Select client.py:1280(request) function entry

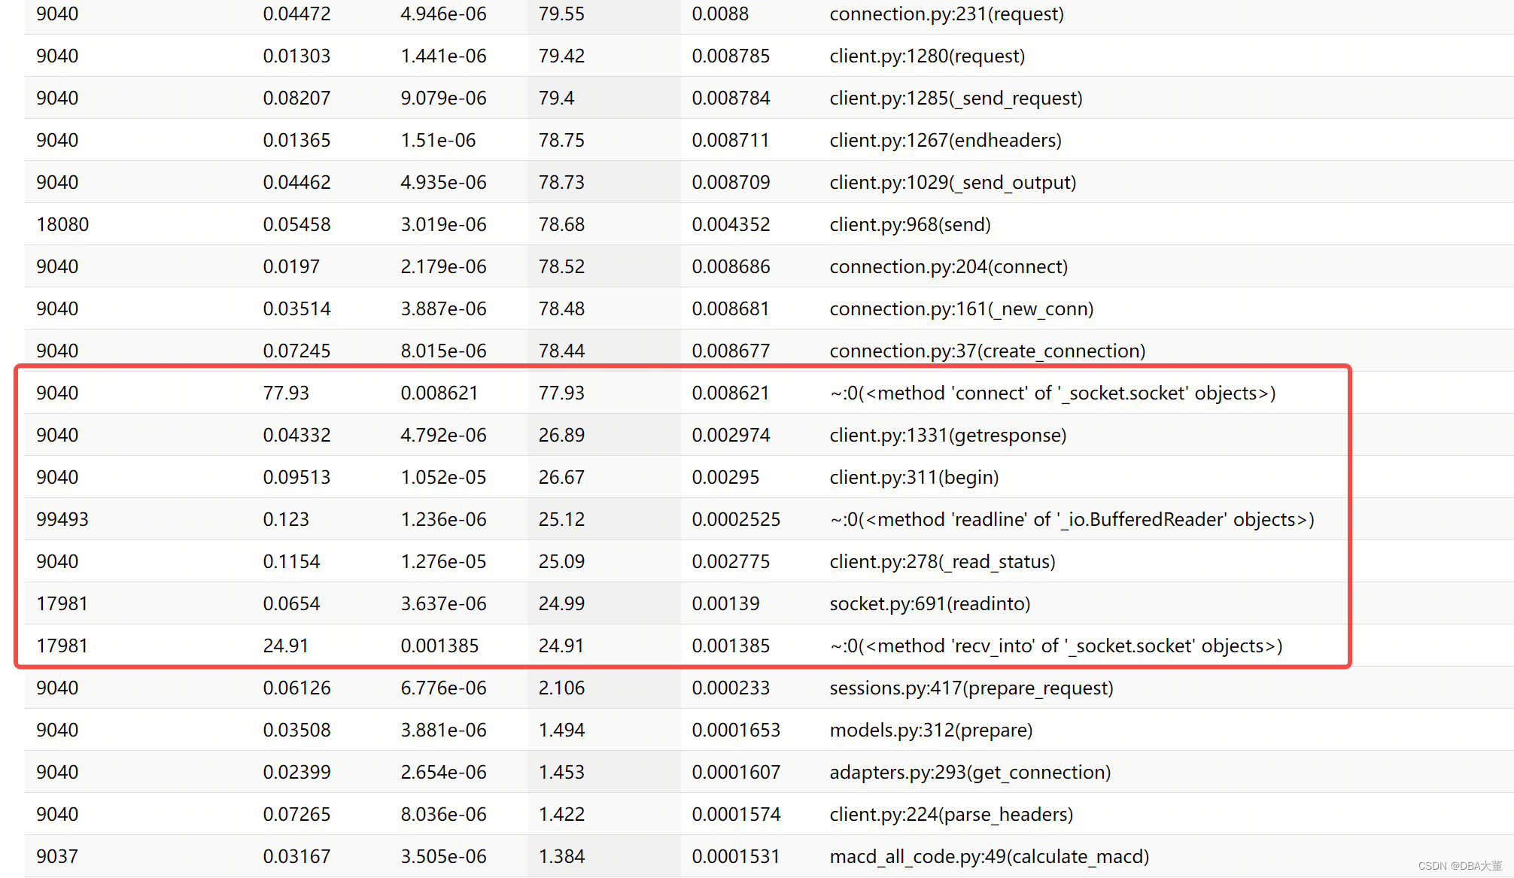pos(926,56)
